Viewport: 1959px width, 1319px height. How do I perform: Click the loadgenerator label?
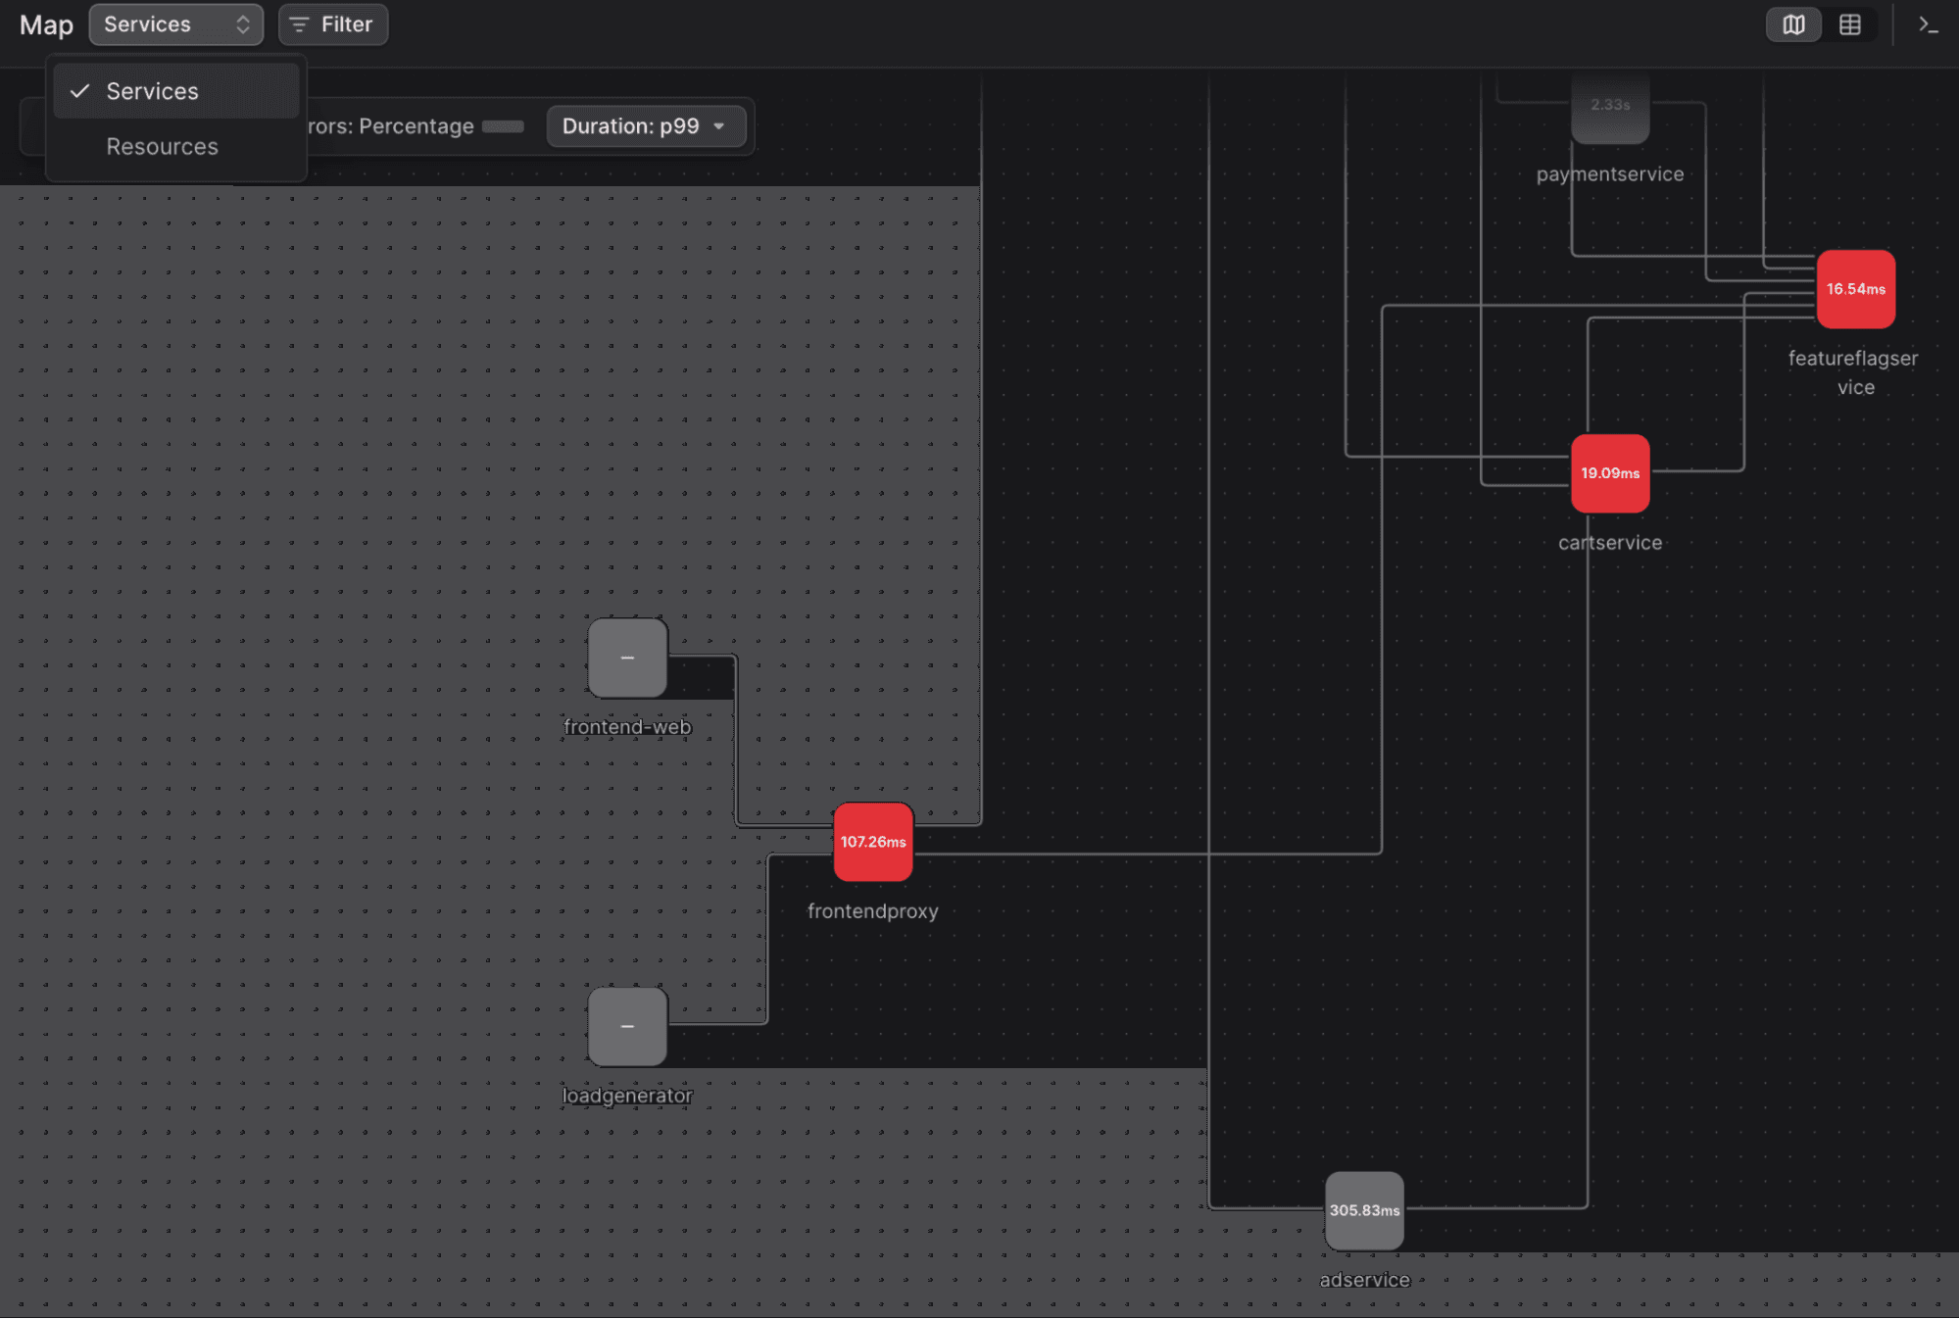(x=627, y=1096)
